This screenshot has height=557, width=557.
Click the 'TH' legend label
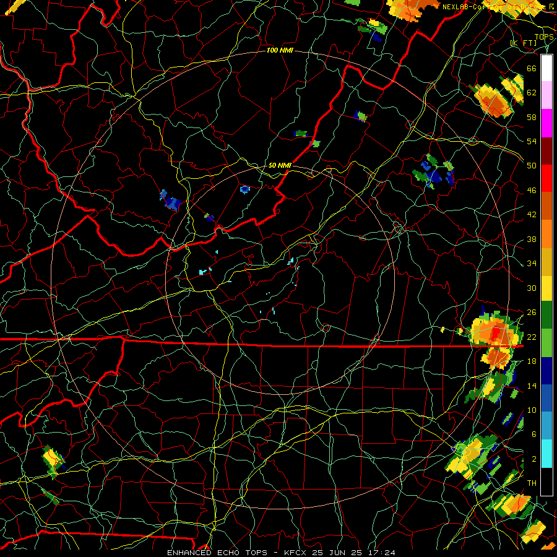(532, 483)
